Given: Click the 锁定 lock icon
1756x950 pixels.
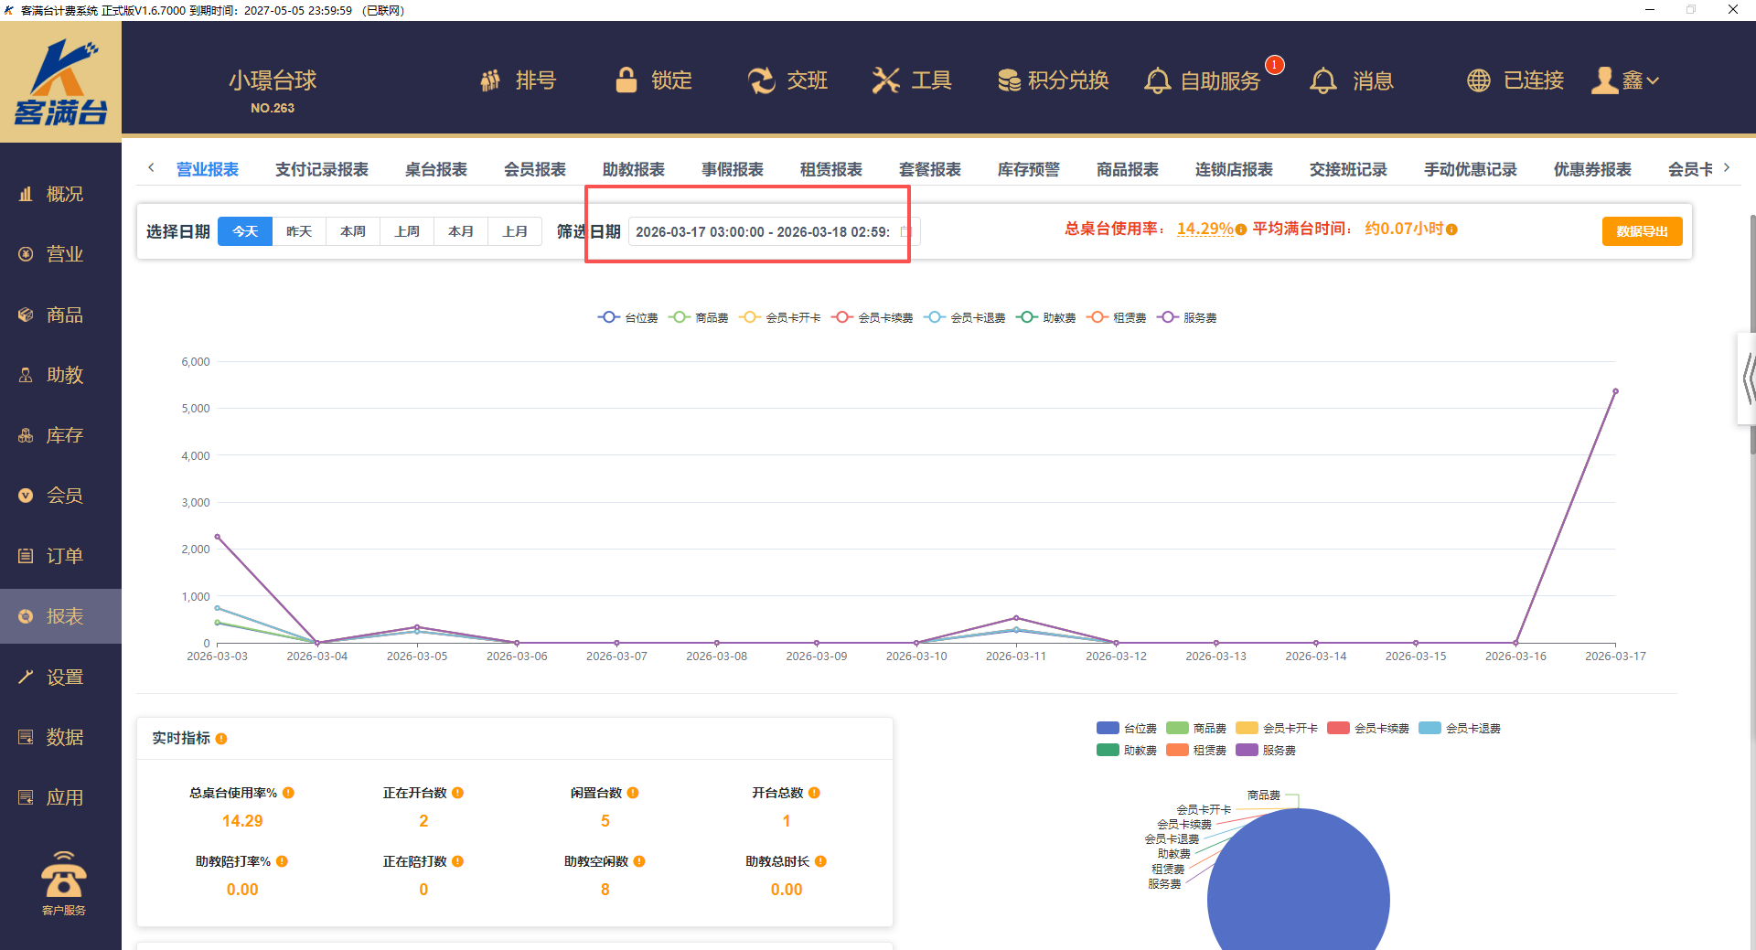Looking at the screenshot, I should 626,80.
